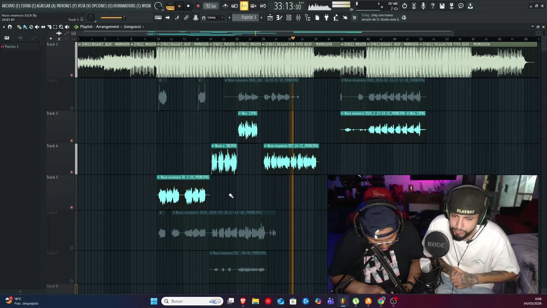Open help with question mark icon

pyautogui.click(x=432, y=6)
